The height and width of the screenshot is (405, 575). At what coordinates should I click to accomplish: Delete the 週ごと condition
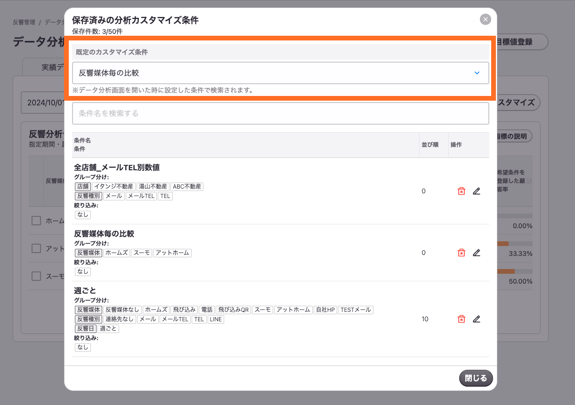click(462, 319)
